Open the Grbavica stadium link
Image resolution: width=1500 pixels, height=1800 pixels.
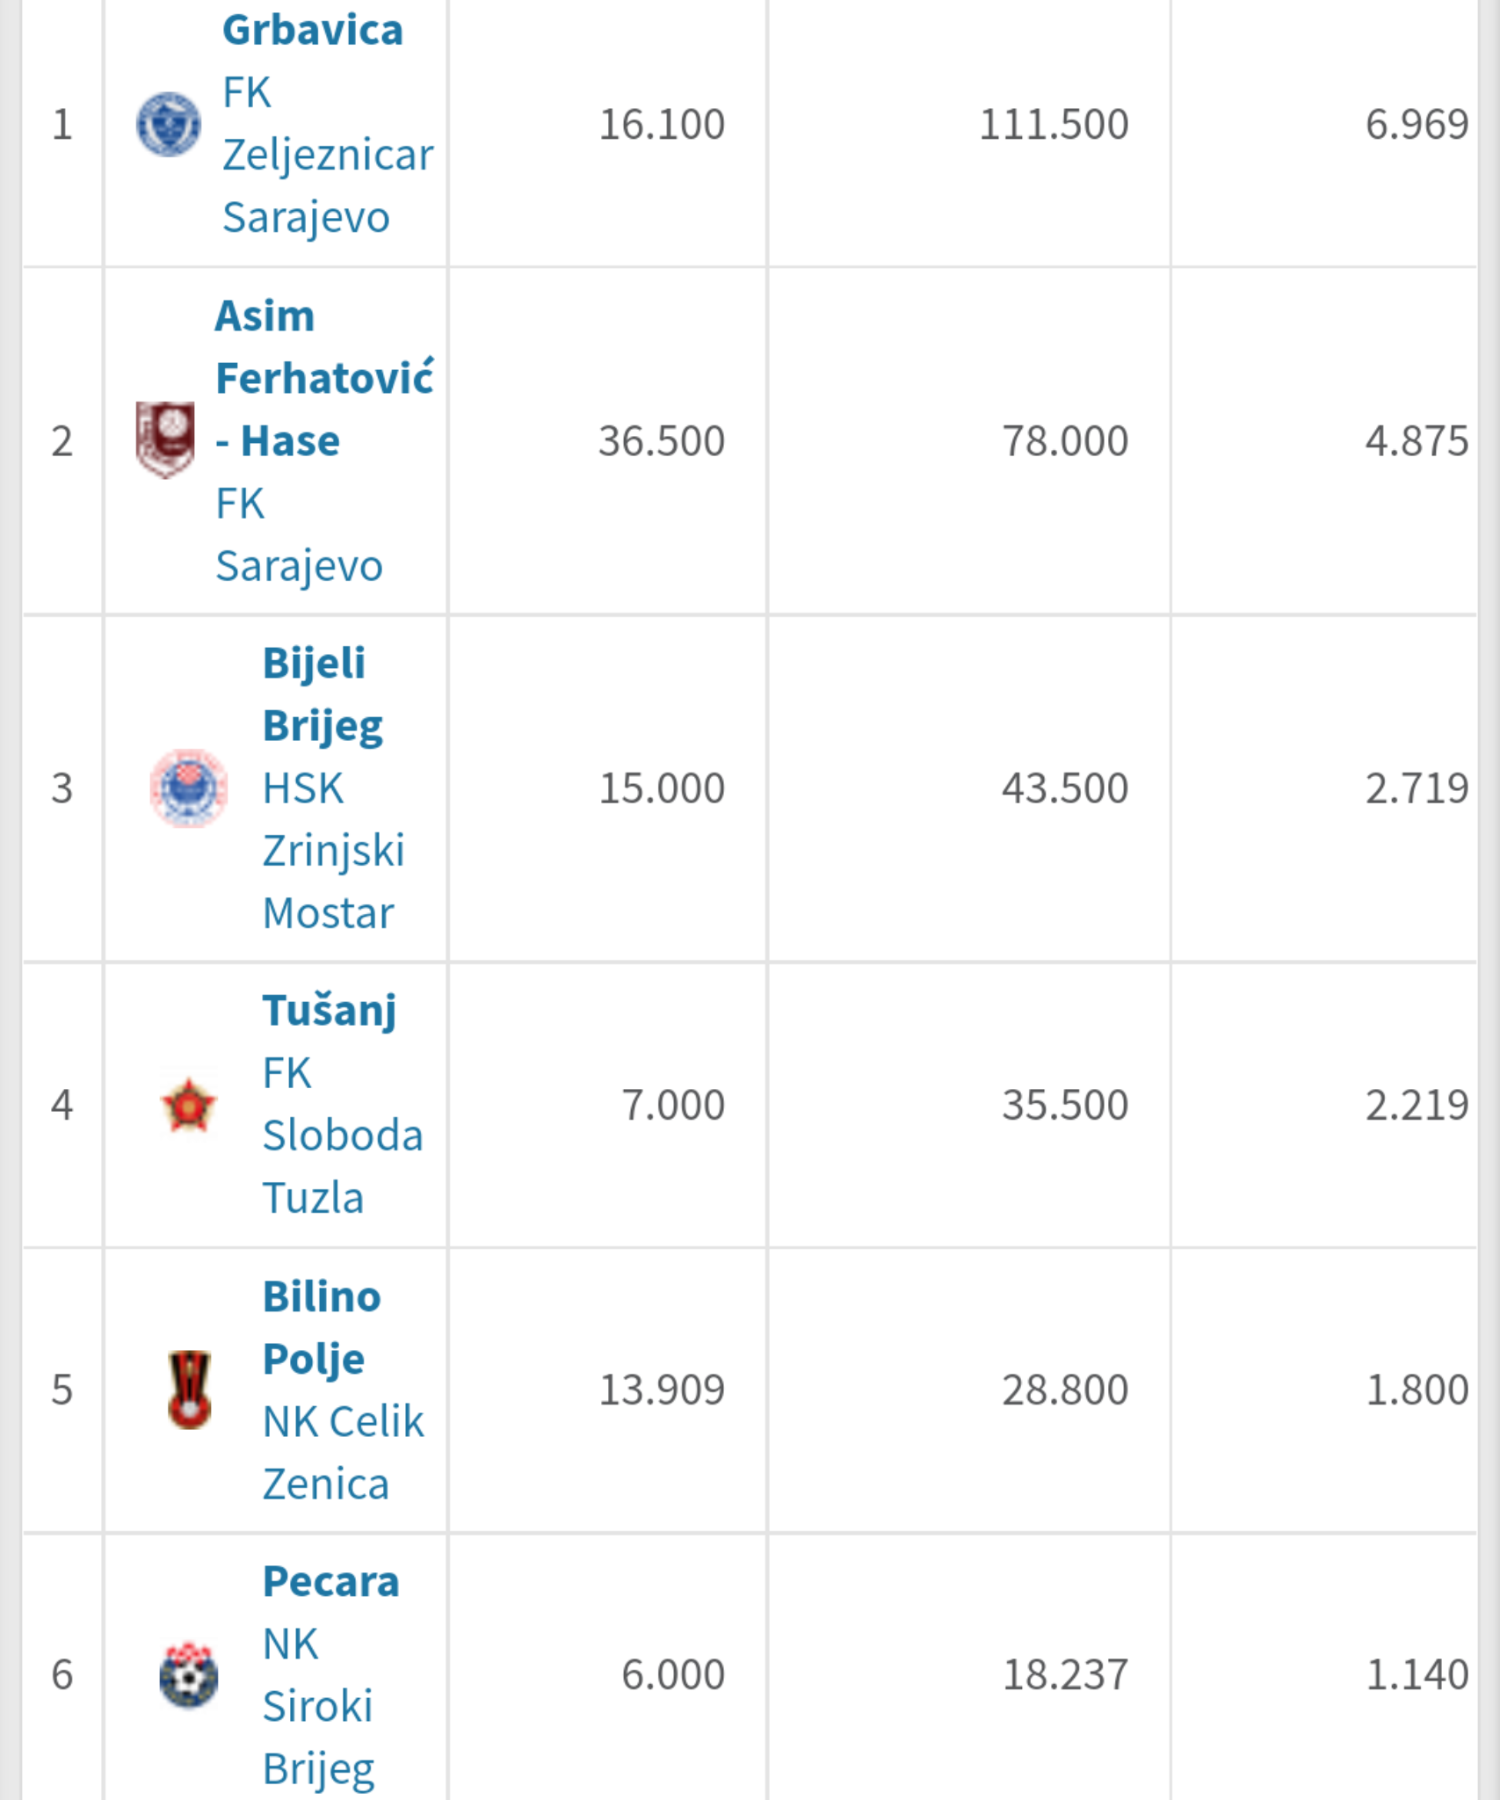[313, 30]
